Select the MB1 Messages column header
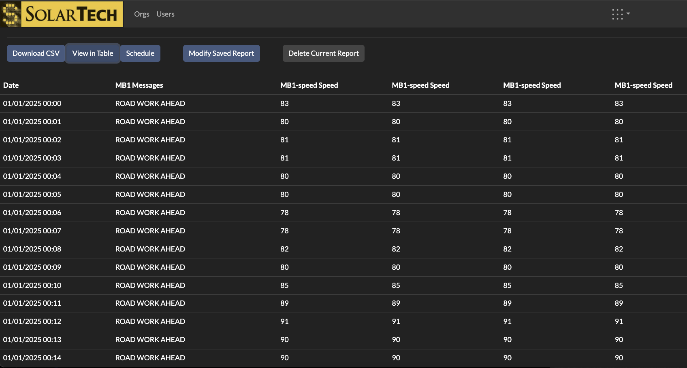The width and height of the screenshot is (687, 368). pos(139,85)
